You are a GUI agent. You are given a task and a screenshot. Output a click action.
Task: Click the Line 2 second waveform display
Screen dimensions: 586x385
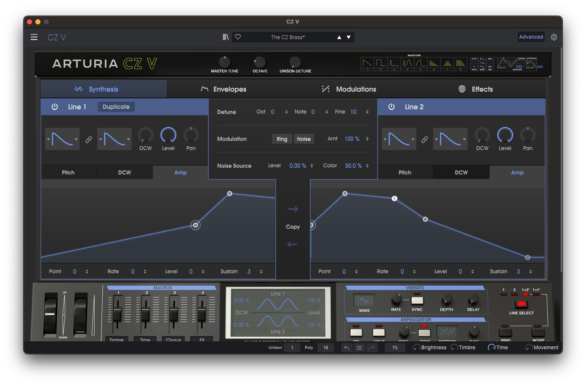(450, 139)
